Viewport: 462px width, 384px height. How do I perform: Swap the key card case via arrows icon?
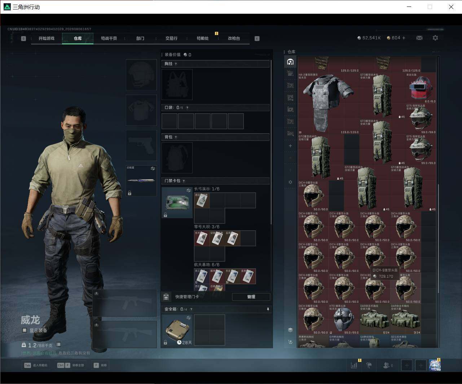[x=189, y=190]
